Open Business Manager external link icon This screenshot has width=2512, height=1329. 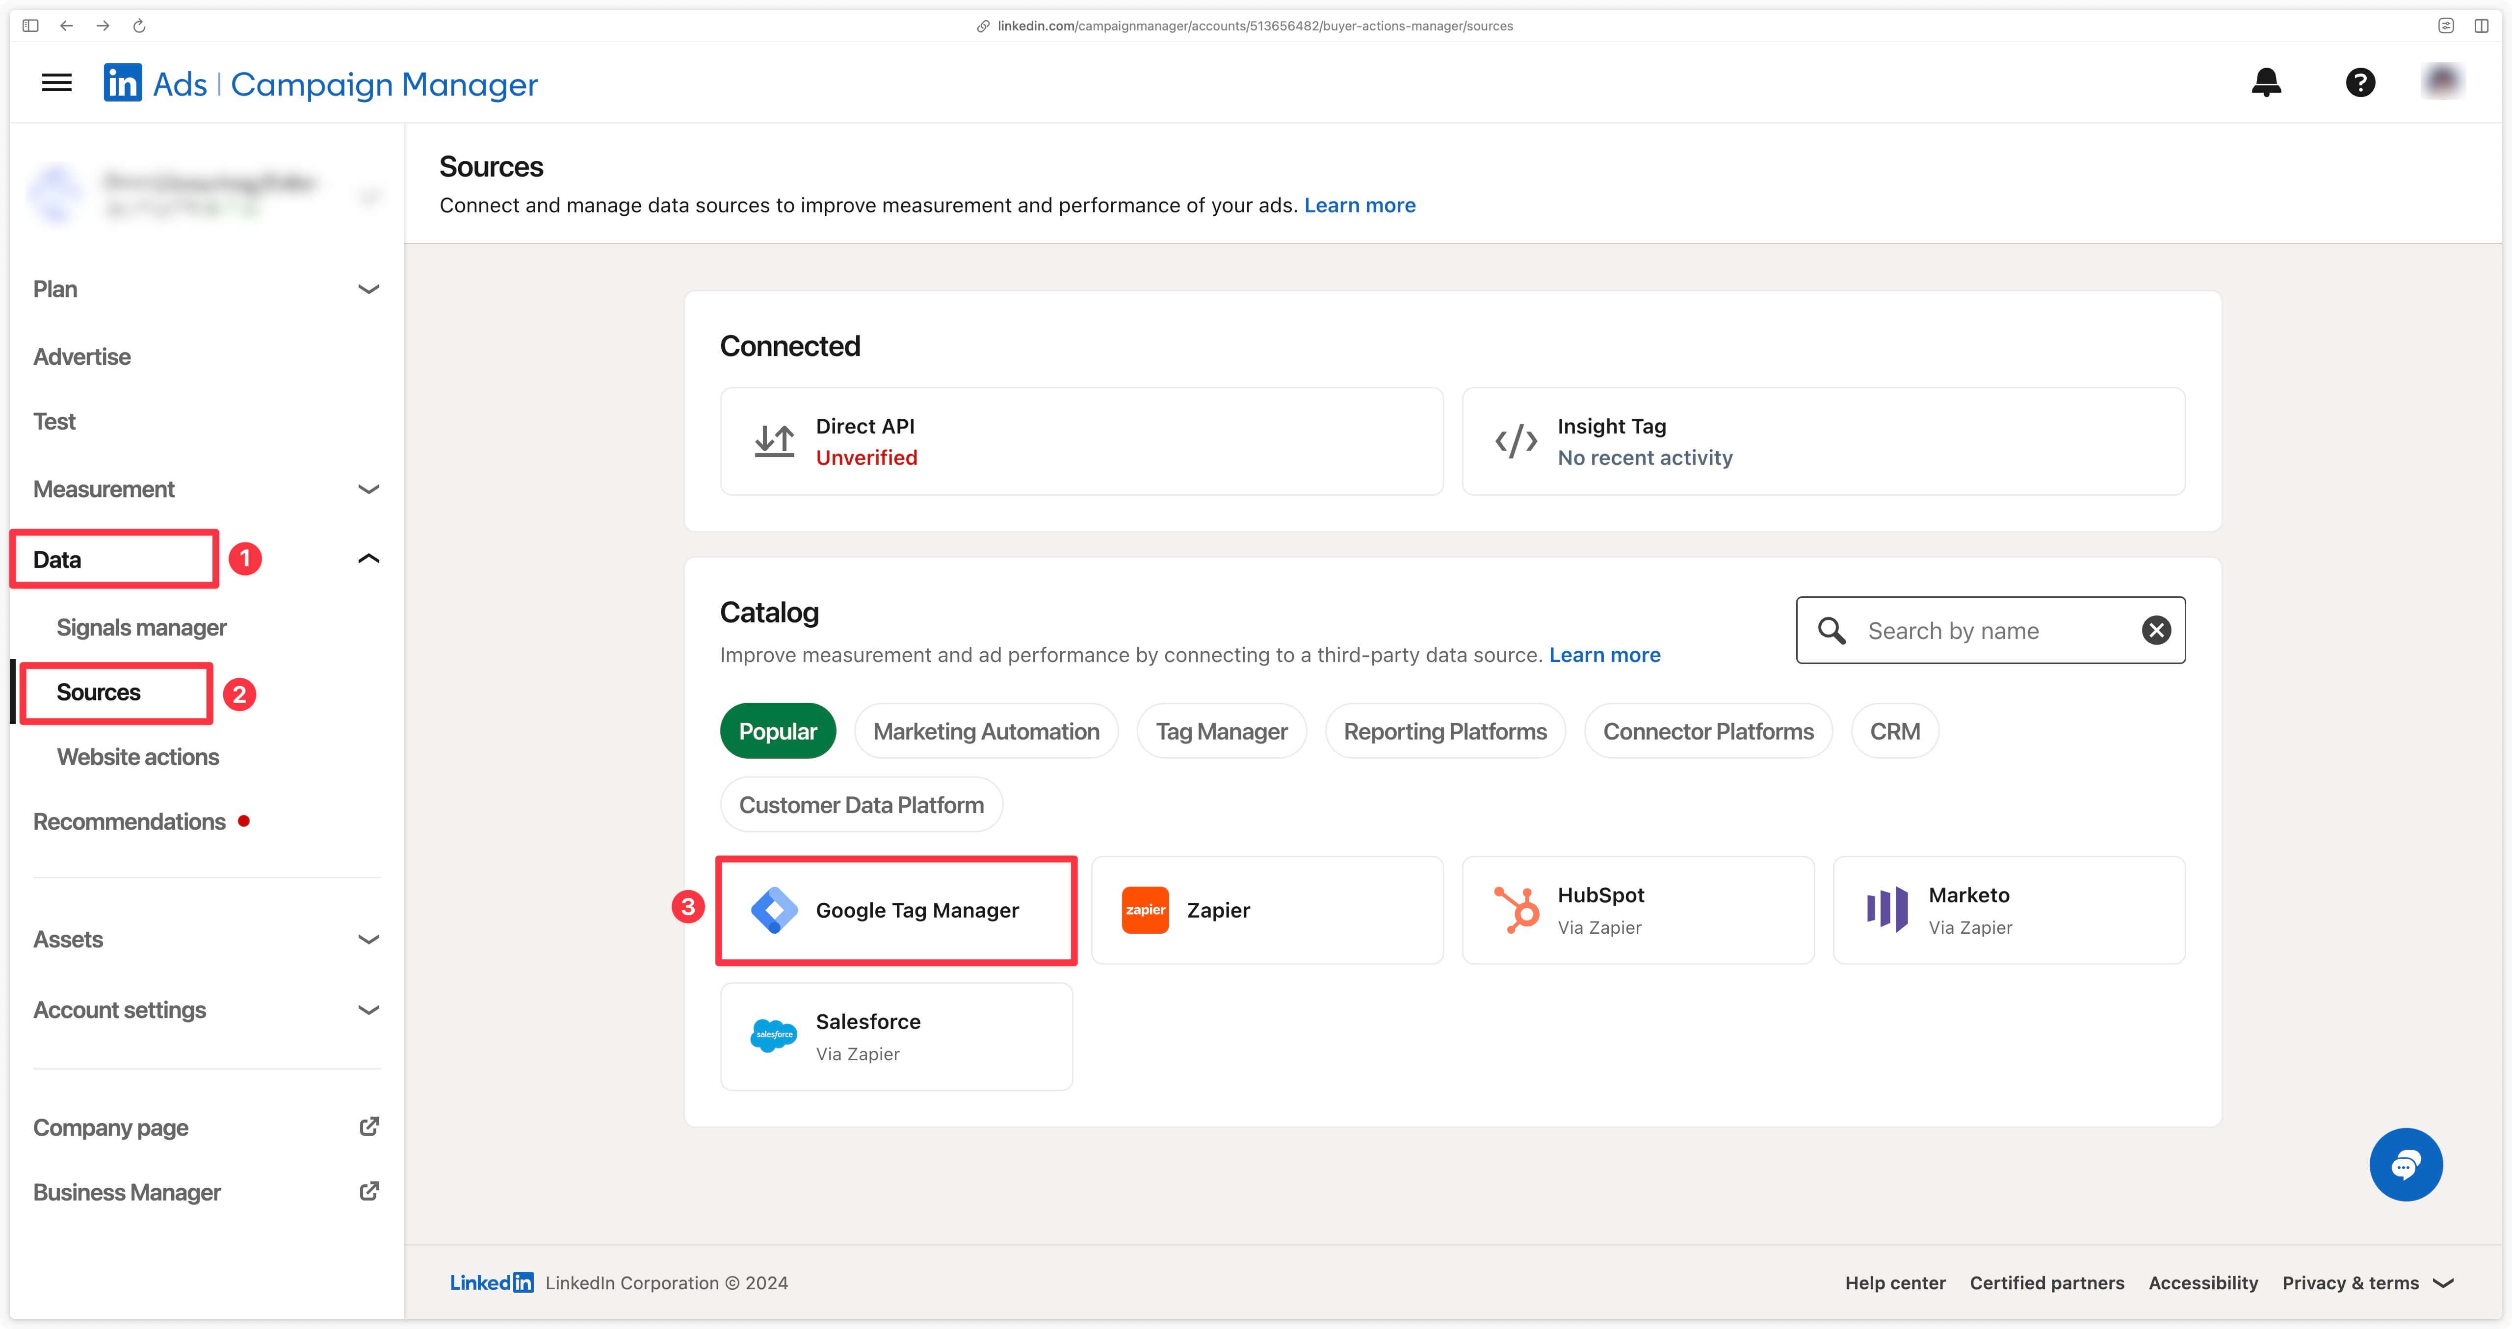coord(368,1192)
